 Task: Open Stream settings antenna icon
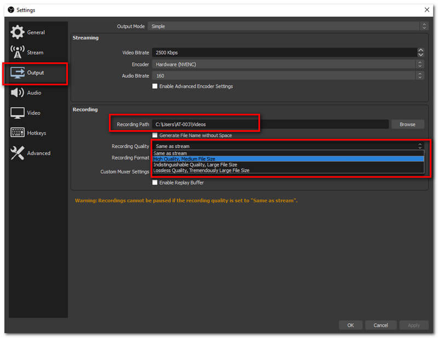coord(18,53)
